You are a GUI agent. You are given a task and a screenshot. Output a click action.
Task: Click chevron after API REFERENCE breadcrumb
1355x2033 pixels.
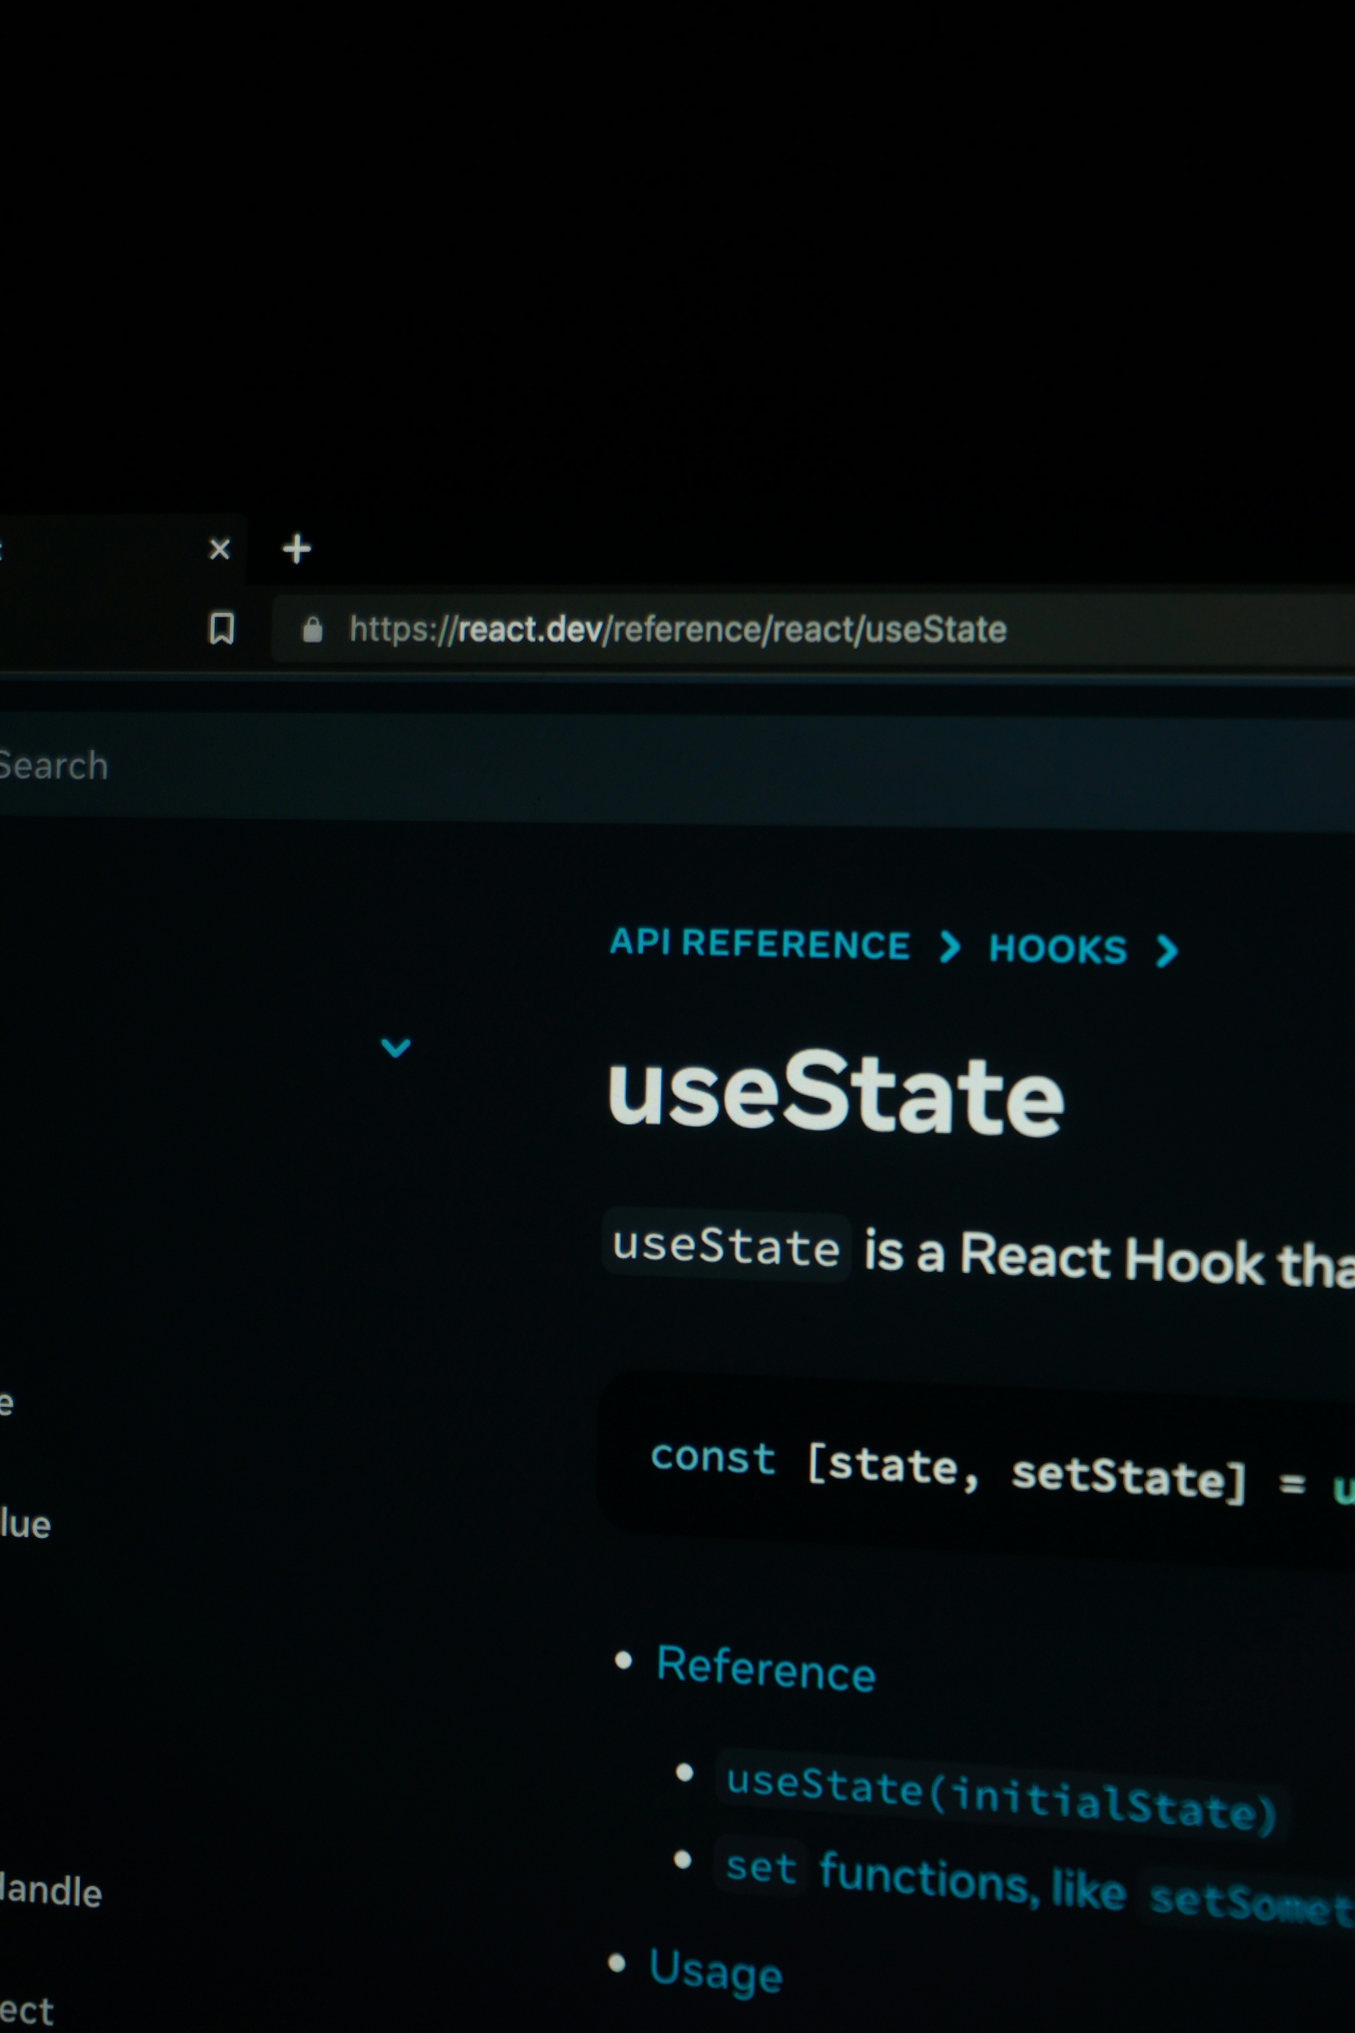(950, 947)
